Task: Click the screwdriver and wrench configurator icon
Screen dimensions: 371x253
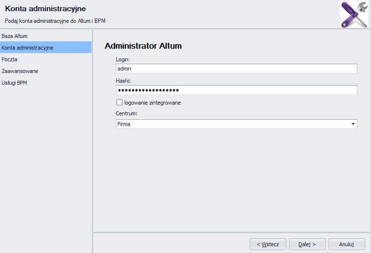Action: click(x=354, y=14)
